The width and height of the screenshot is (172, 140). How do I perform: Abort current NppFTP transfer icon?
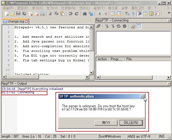point(125,26)
